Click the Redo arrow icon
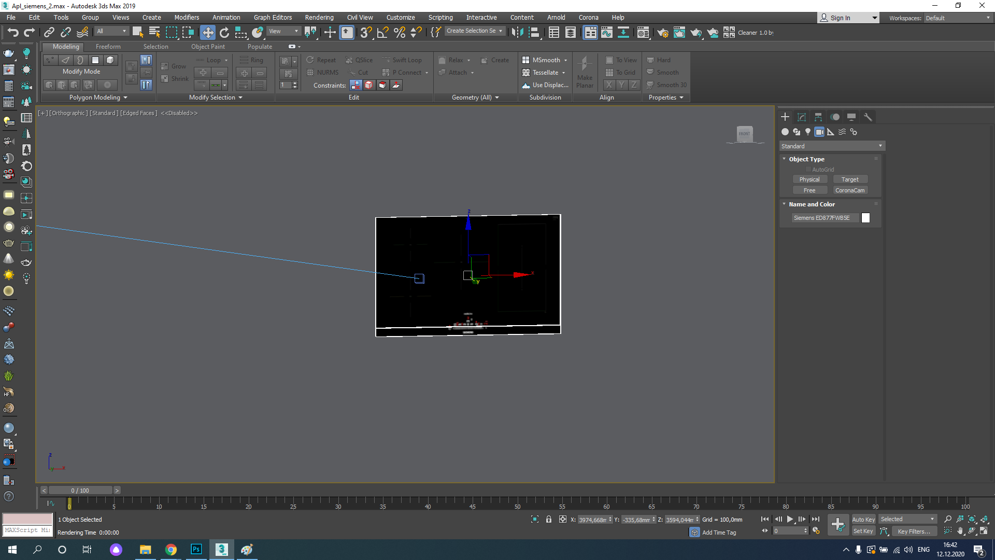 29,32
